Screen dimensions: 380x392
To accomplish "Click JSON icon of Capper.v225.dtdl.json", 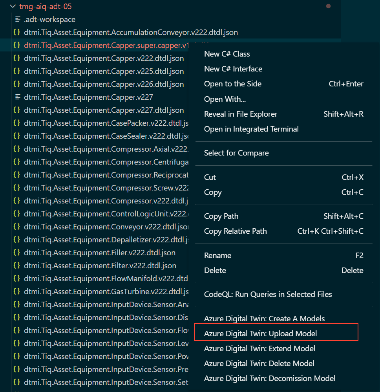I will [17, 71].
